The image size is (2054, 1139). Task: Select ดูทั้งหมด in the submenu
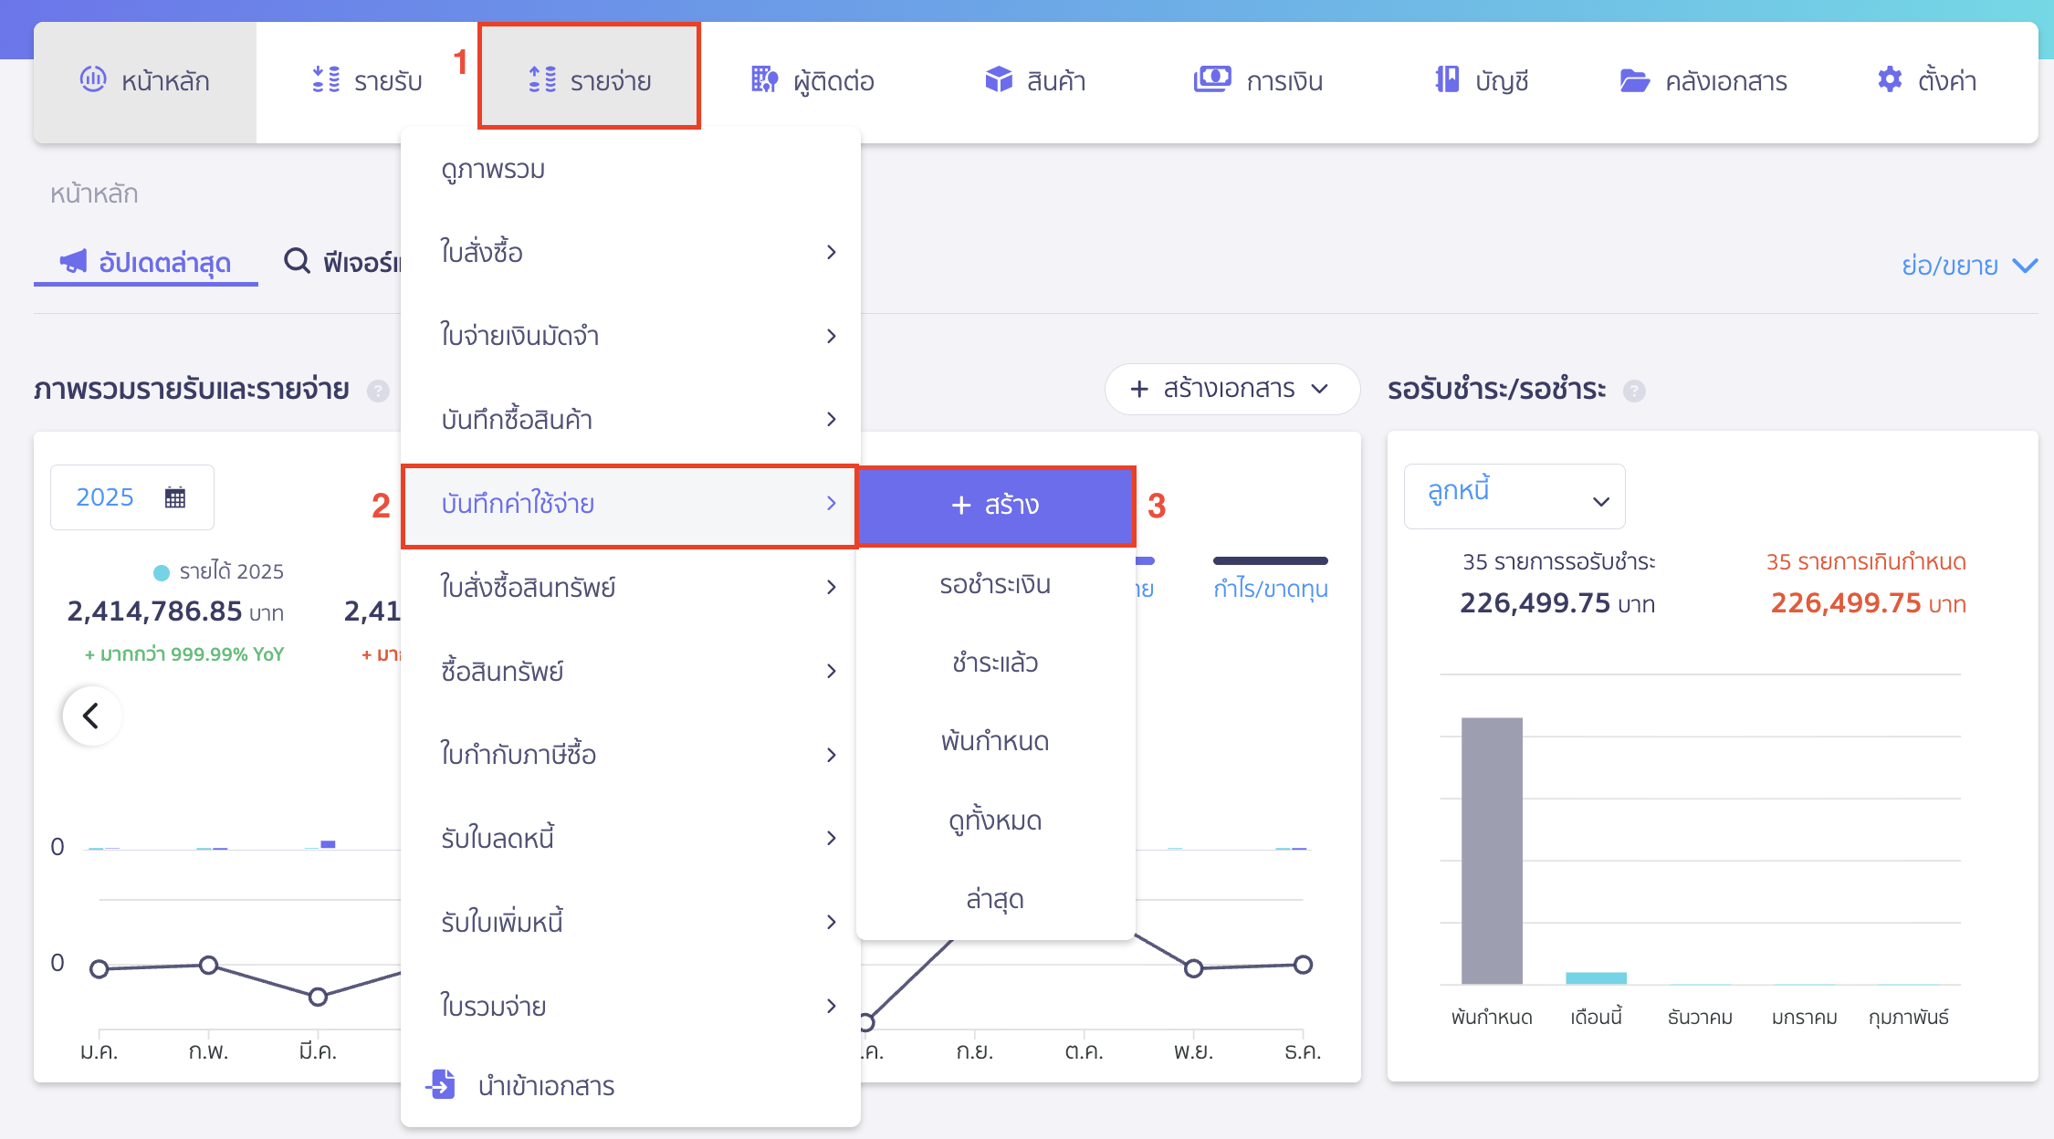point(994,820)
